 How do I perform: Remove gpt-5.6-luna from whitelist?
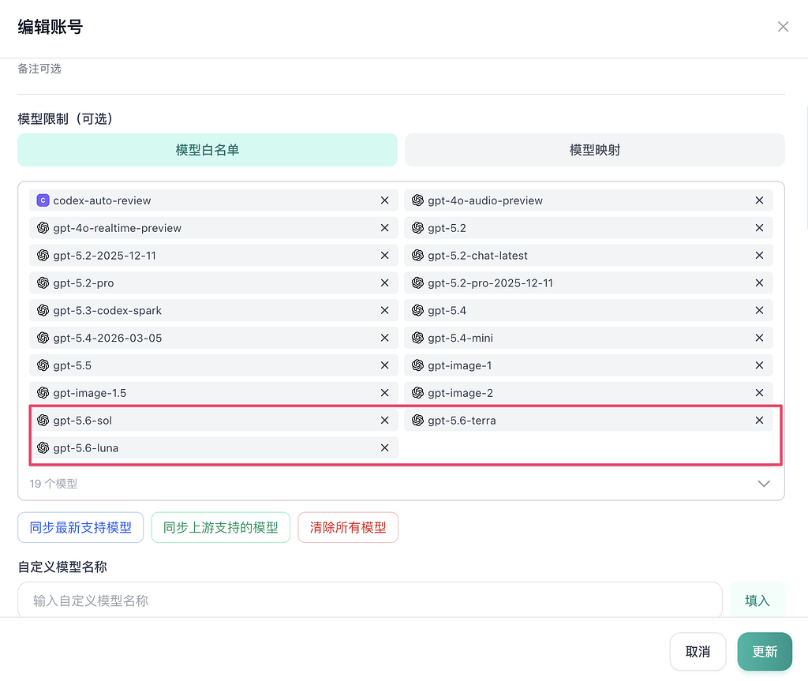click(x=384, y=448)
